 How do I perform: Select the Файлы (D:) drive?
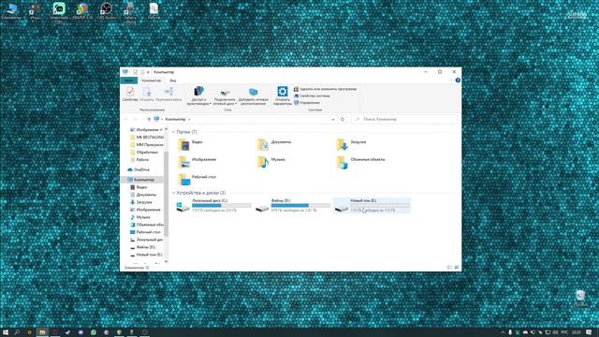point(293,206)
